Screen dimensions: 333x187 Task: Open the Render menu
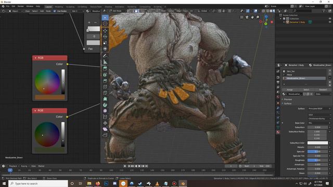(x=21, y=6)
